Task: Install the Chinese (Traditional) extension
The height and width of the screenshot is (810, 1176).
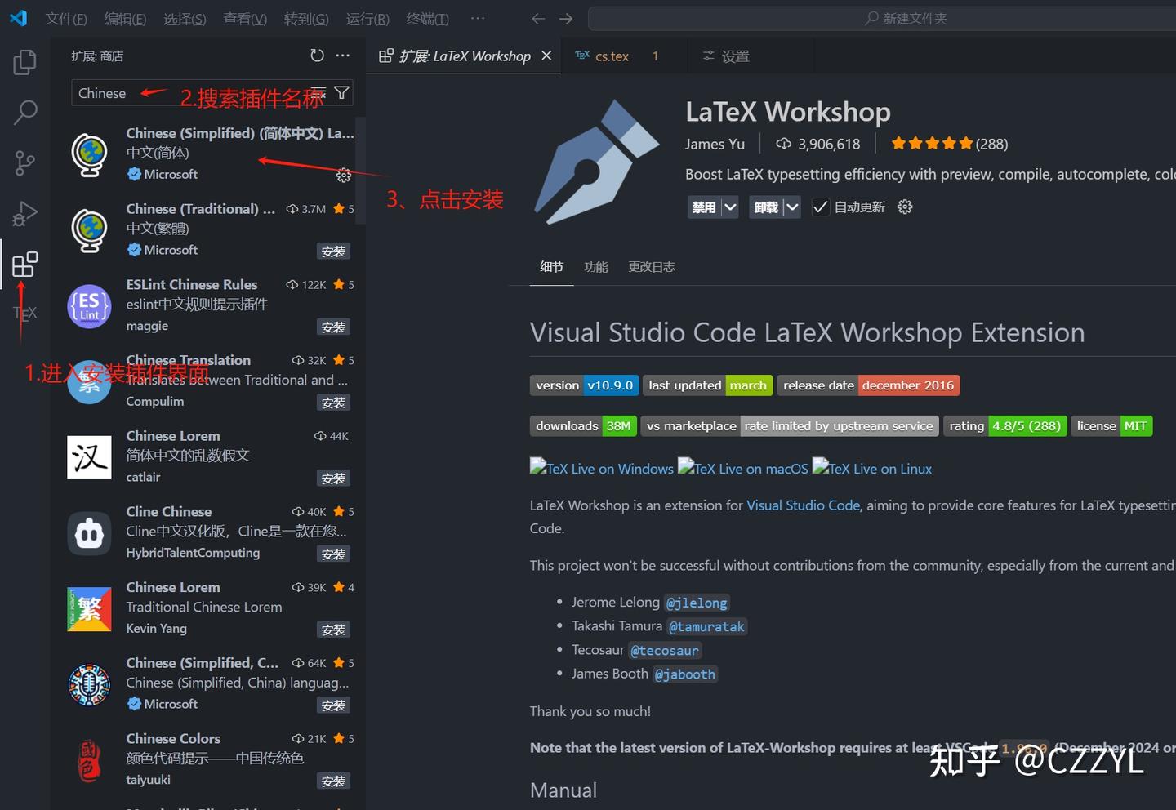Action: (x=333, y=251)
